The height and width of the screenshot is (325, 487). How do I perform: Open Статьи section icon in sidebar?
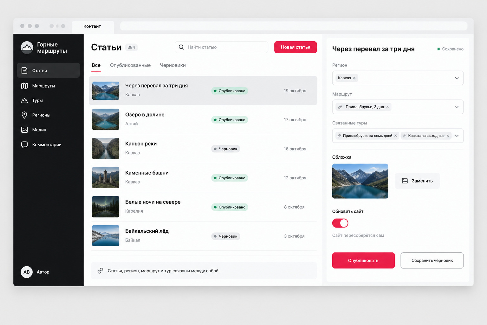(x=24, y=70)
